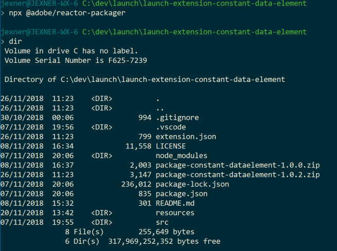Click the README.md file name
337x251 pixels.
point(175,203)
